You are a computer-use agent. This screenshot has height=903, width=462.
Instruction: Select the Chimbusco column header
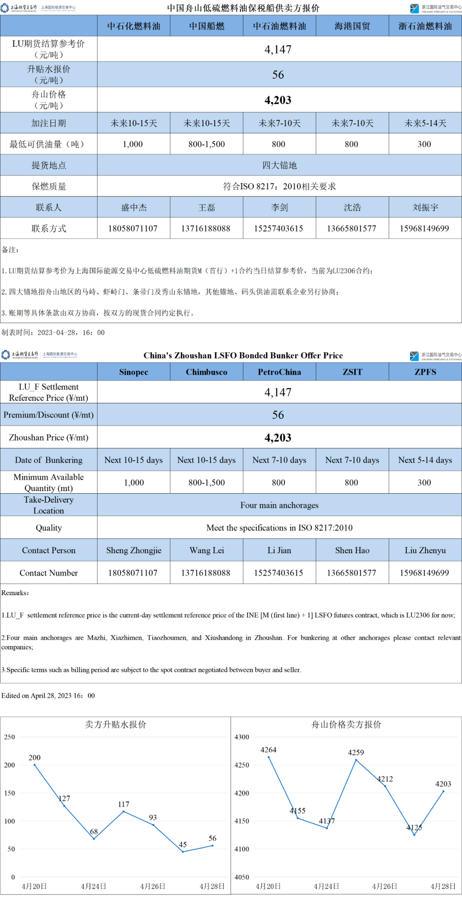click(x=207, y=372)
